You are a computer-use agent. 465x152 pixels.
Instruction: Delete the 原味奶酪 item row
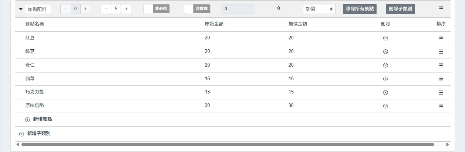(385, 106)
